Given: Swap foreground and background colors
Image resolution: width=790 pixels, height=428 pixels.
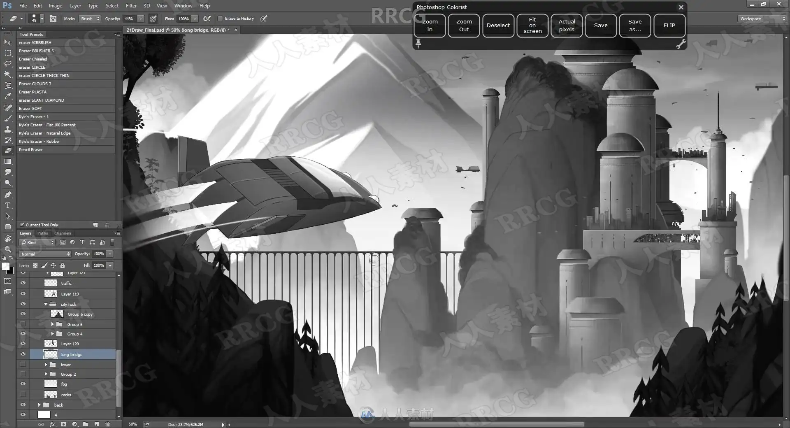Looking at the screenshot, I should (x=12, y=258).
